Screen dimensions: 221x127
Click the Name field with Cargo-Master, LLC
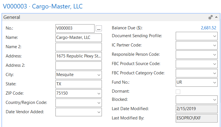click(x=78, y=37)
